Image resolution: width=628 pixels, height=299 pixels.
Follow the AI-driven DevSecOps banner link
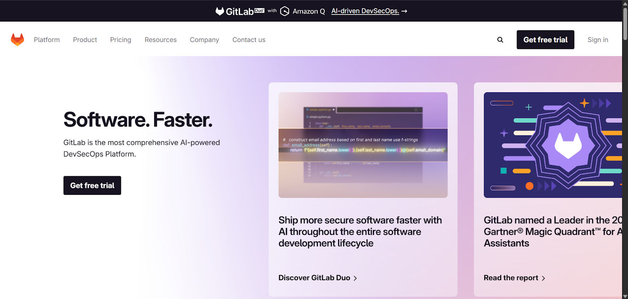click(x=365, y=11)
